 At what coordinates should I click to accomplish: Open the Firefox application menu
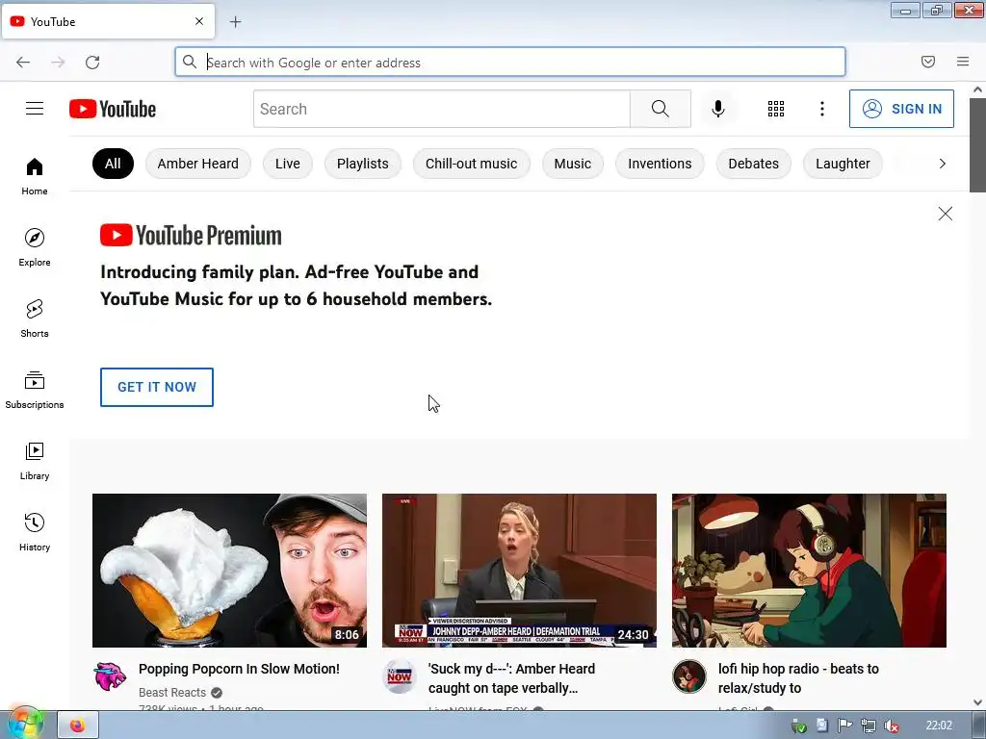point(963,62)
